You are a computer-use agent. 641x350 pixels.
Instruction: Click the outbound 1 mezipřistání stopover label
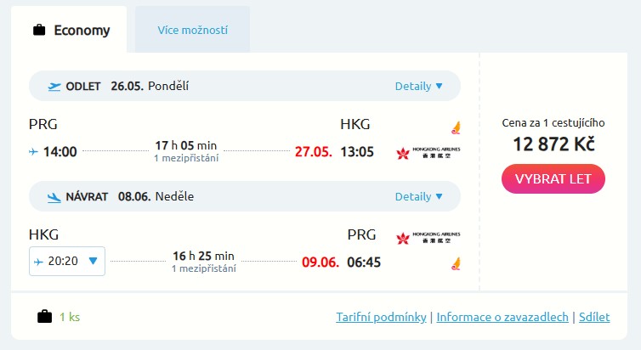point(186,158)
